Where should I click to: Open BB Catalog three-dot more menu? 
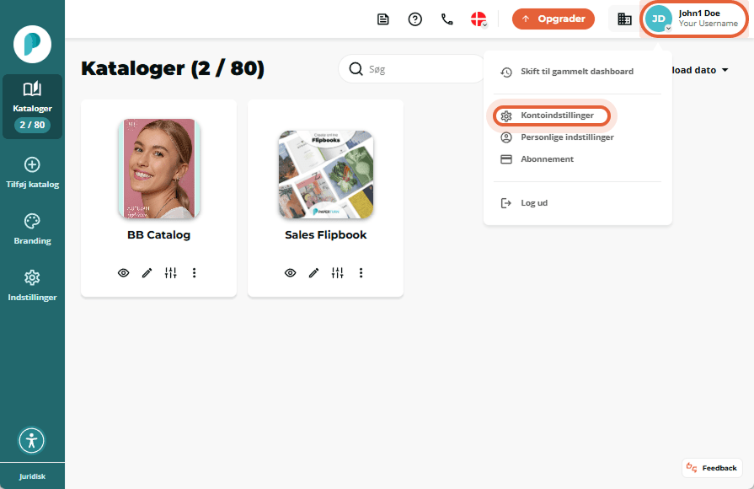[195, 273]
